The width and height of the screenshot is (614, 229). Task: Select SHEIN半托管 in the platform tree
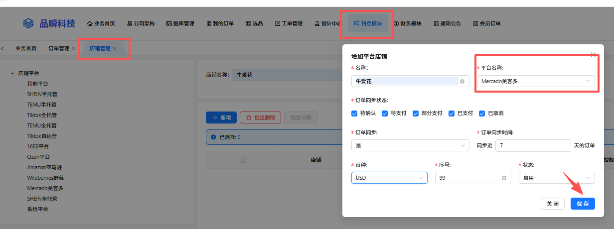tap(42, 94)
